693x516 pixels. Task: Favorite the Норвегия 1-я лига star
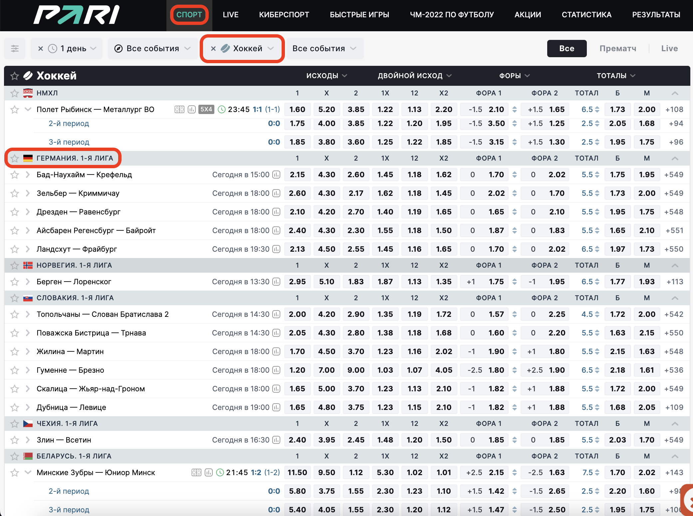point(14,265)
